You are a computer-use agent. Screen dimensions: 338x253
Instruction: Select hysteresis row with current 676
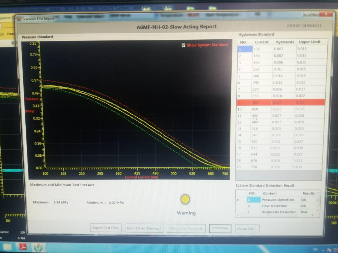coord(279,161)
